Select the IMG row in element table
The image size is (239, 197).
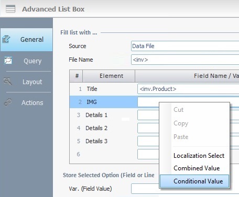pos(103,102)
